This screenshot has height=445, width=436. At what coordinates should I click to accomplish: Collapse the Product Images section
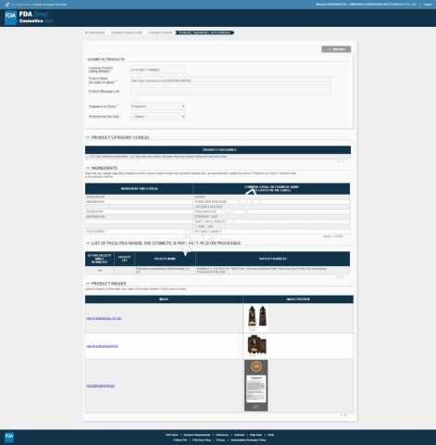click(x=88, y=284)
